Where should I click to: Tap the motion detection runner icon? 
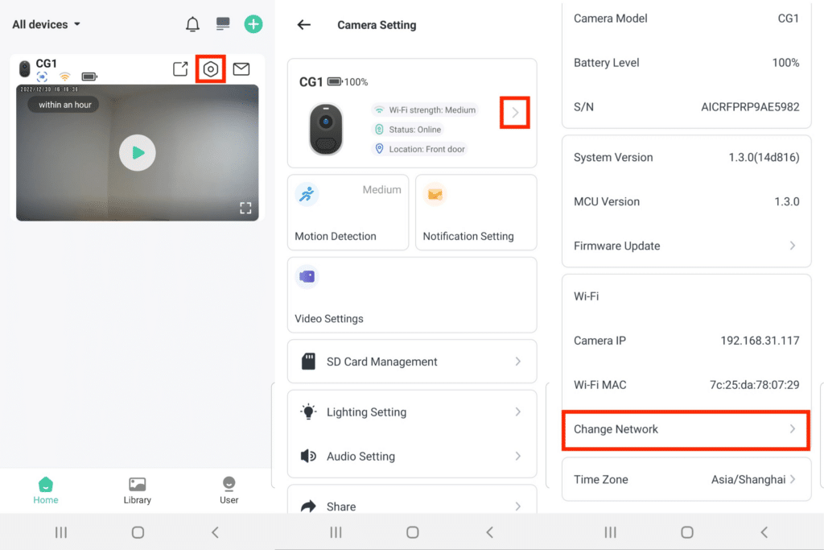pyautogui.click(x=307, y=194)
